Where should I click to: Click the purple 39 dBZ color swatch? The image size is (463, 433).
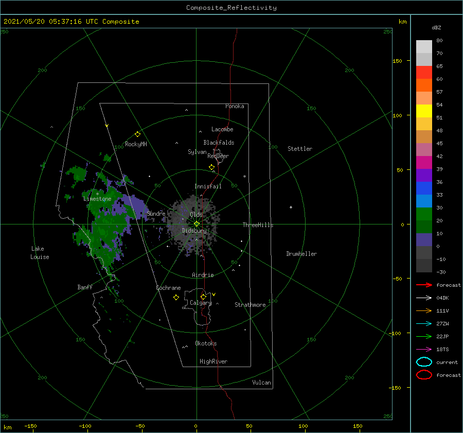424,175
